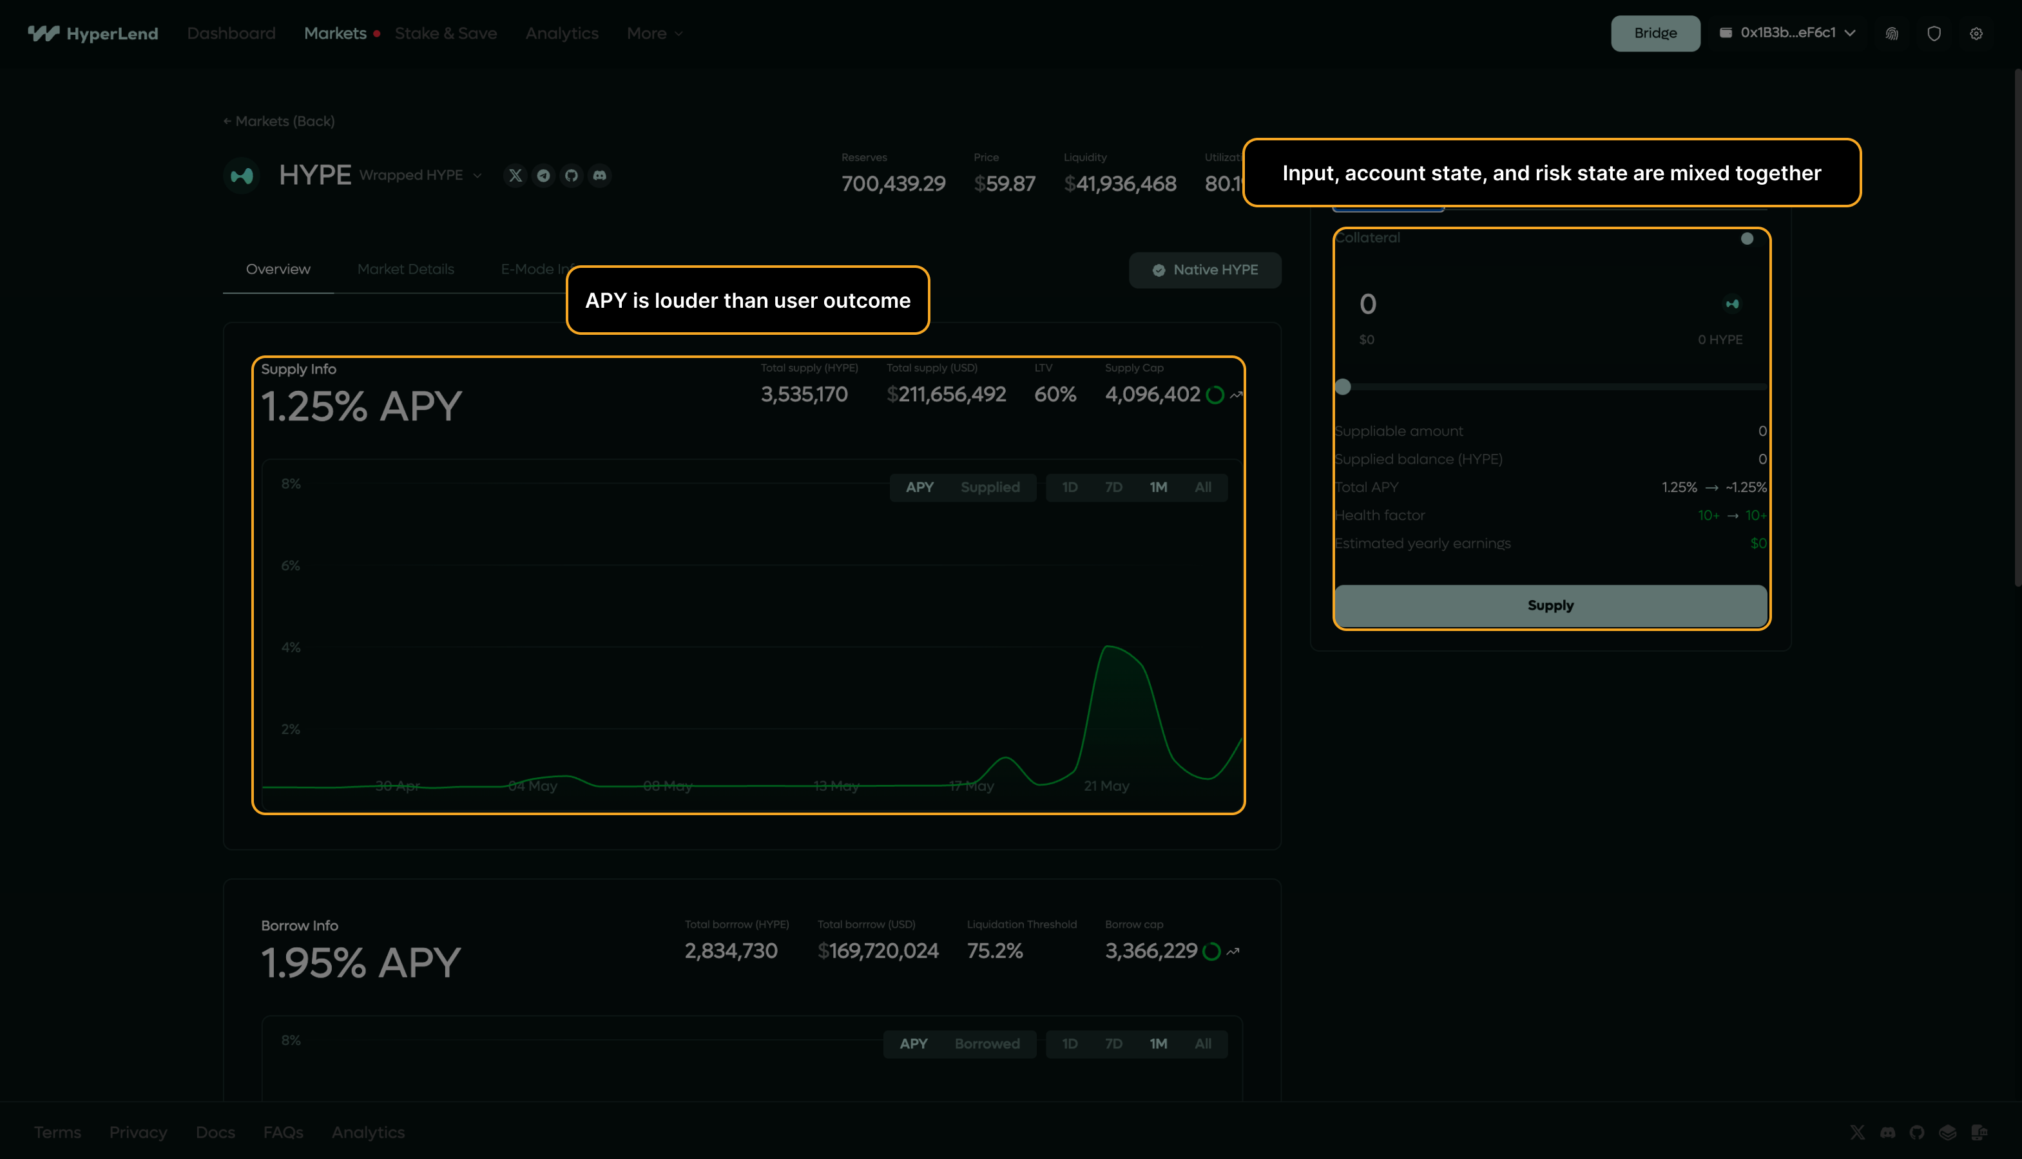Image resolution: width=2022 pixels, height=1159 pixels.
Task: Open the fingerprint icon in the header
Action: click(1892, 33)
